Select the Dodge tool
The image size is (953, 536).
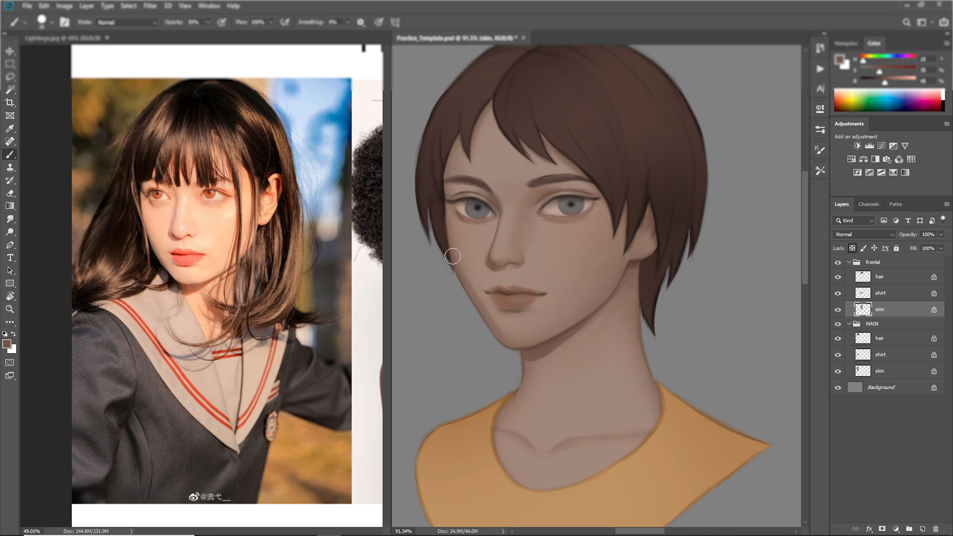(9, 232)
